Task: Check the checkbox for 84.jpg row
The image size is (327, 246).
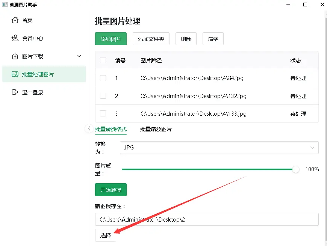Action: click(x=103, y=78)
